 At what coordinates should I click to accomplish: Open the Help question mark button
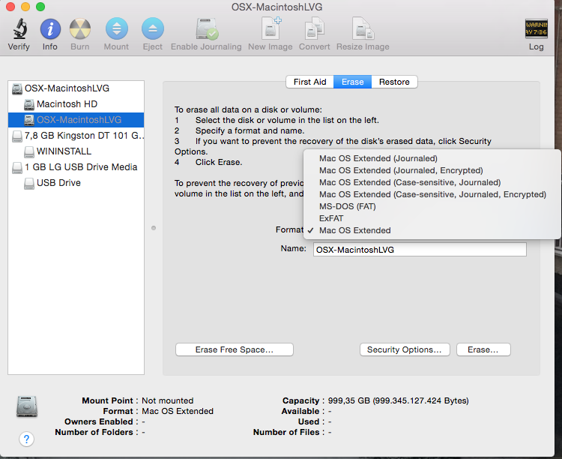26,439
